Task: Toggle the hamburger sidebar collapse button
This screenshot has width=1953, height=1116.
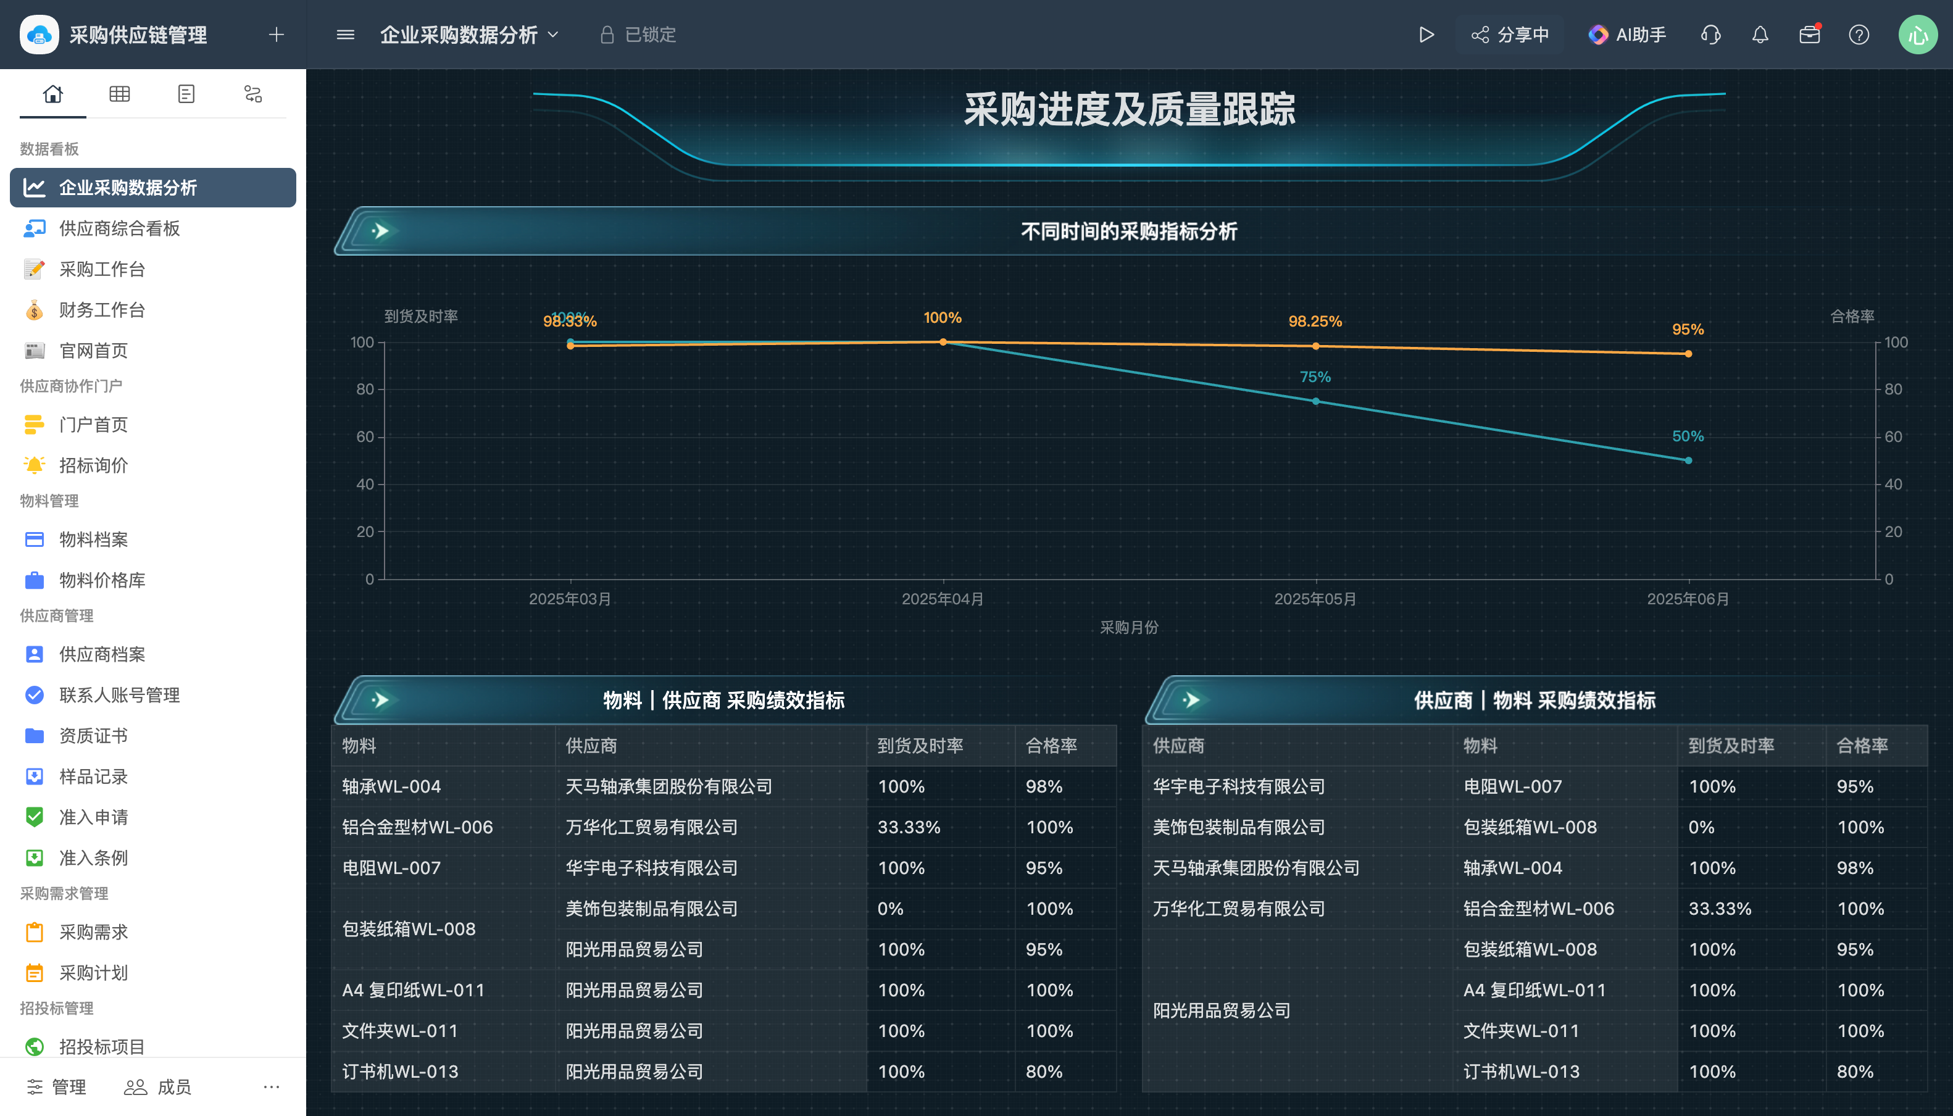Action: 346,35
